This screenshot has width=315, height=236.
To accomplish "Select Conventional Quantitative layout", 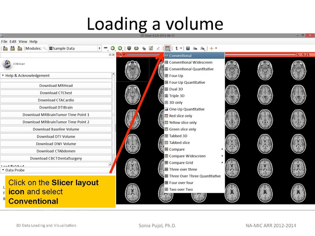I will pyautogui.click(x=194, y=69).
